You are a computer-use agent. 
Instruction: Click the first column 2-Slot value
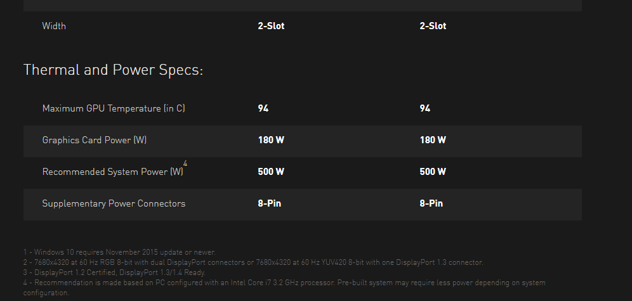[271, 26]
